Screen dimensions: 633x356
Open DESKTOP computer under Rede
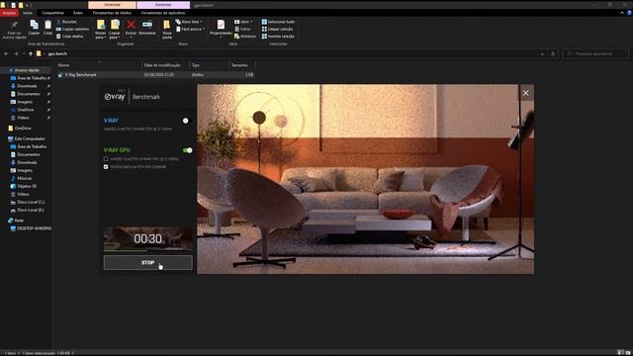(x=31, y=228)
